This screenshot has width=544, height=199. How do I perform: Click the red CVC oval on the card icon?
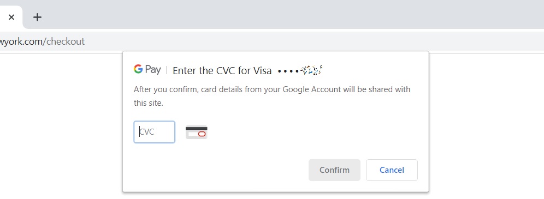202,134
